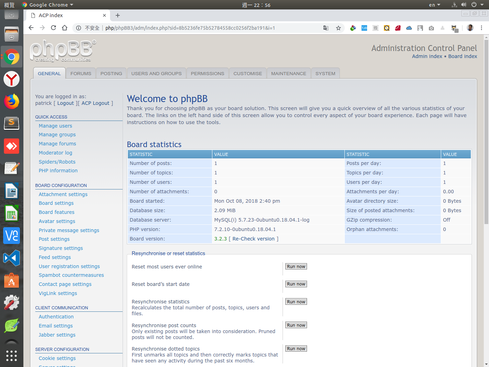Click the yellow magnifier extension icon
The width and height of the screenshot is (489, 367).
point(387,28)
